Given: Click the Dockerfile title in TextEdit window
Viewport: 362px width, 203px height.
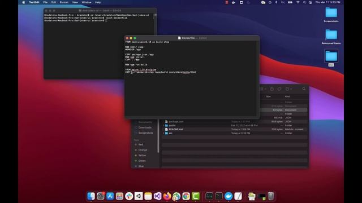Looking at the screenshot, I should point(188,38).
